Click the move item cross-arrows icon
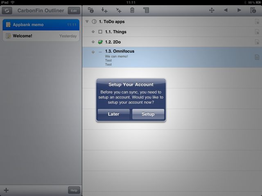Screen dimensions: 262x196 212,10
